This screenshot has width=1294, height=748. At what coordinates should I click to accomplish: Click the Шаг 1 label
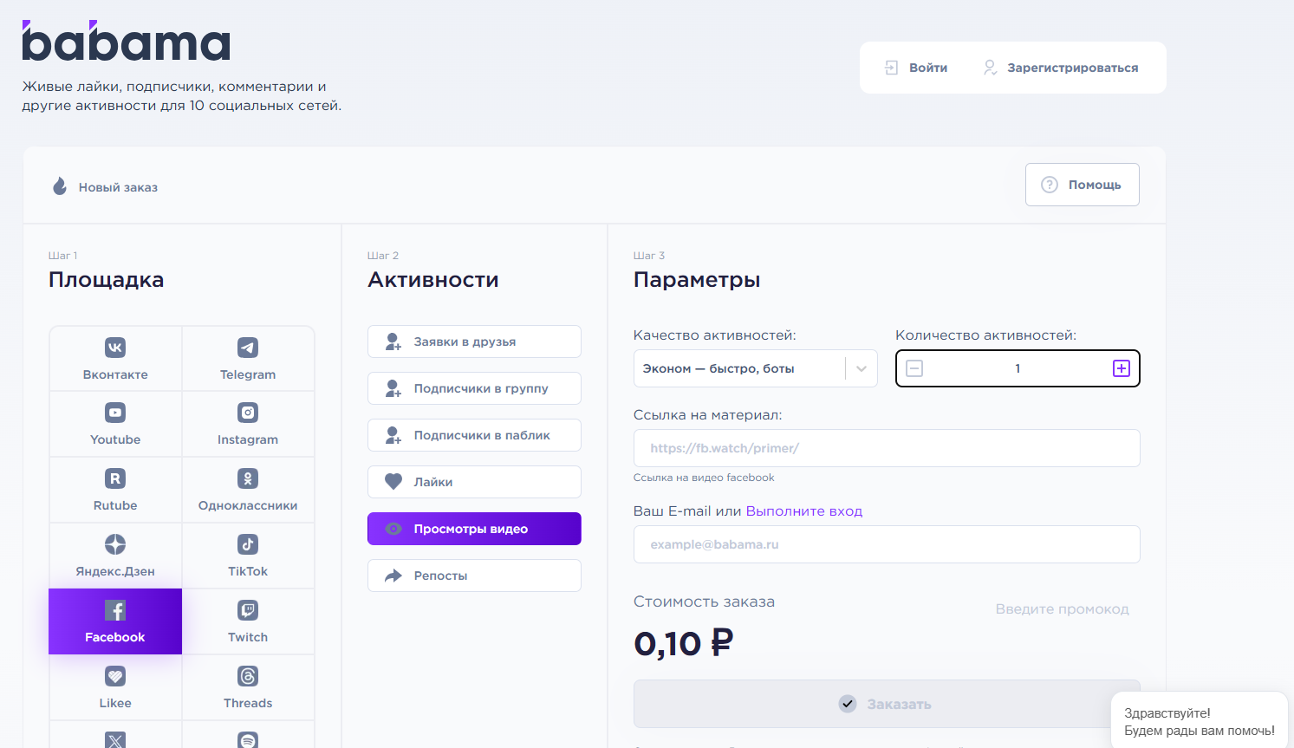click(62, 256)
